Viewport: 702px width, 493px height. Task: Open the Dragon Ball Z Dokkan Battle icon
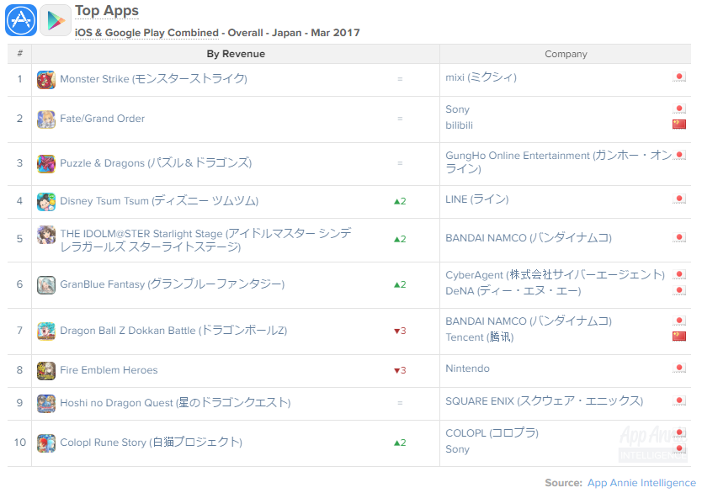(46, 331)
